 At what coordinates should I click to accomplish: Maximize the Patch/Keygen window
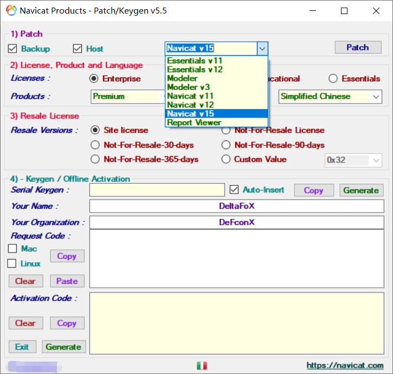pyautogui.click(x=344, y=11)
